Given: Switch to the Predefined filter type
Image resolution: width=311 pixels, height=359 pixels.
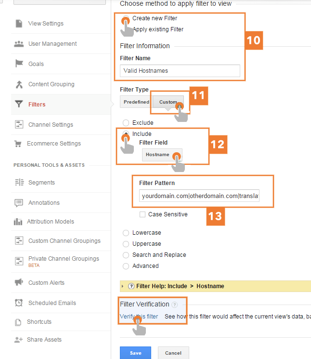Looking at the screenshot, I should coord(136,102).
